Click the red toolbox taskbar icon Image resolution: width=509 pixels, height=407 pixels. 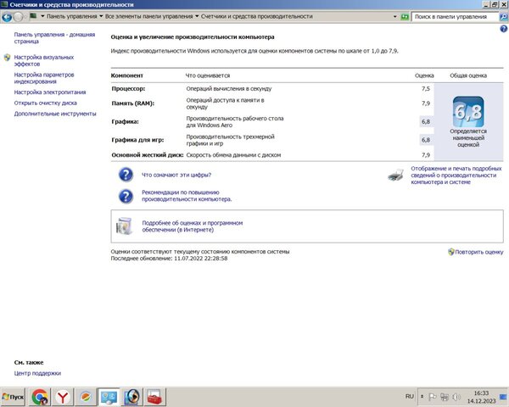coord(154,396)
